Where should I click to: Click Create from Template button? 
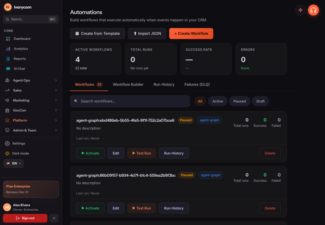[x=97, y=33]
